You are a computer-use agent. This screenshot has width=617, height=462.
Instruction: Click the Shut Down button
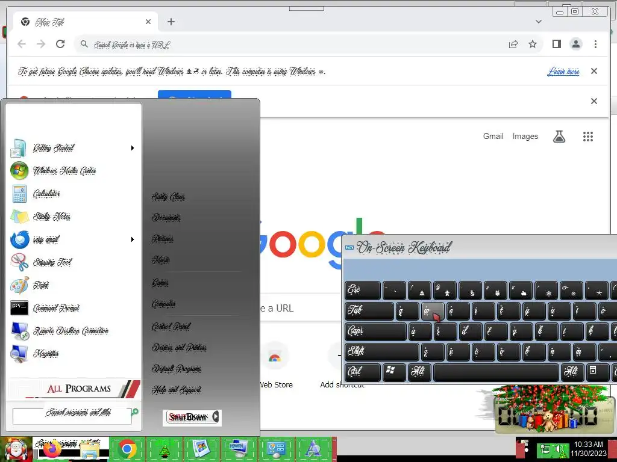[189, 417]
